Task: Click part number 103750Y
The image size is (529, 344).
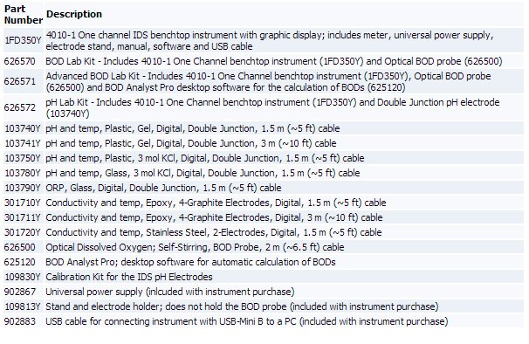Action: pos(23,158)
